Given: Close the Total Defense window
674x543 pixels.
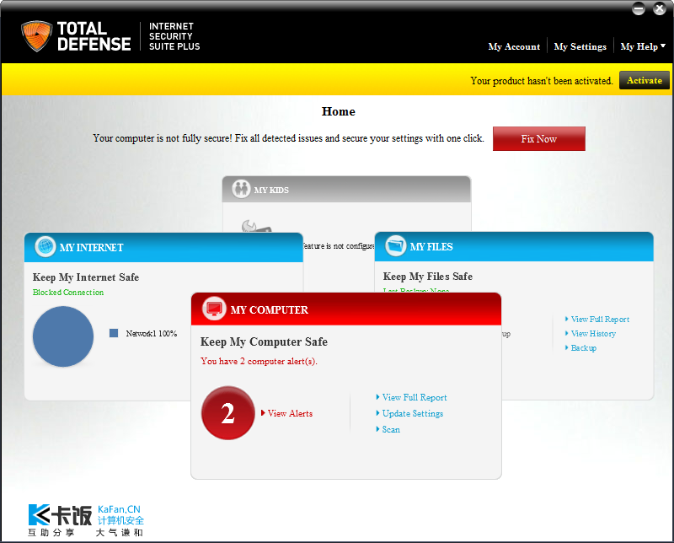Looking at the screenshot, I should 660,8.
